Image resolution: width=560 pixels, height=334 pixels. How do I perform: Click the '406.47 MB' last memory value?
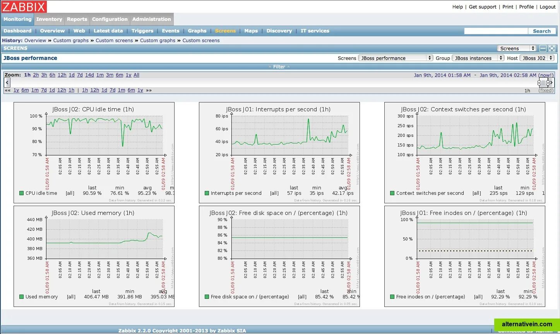click(96, 297)
